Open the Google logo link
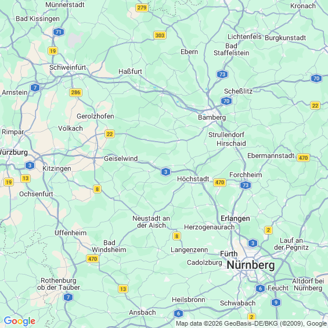This screenshot has height=328, width=328. pyautogui.click(x=20, y=321)
